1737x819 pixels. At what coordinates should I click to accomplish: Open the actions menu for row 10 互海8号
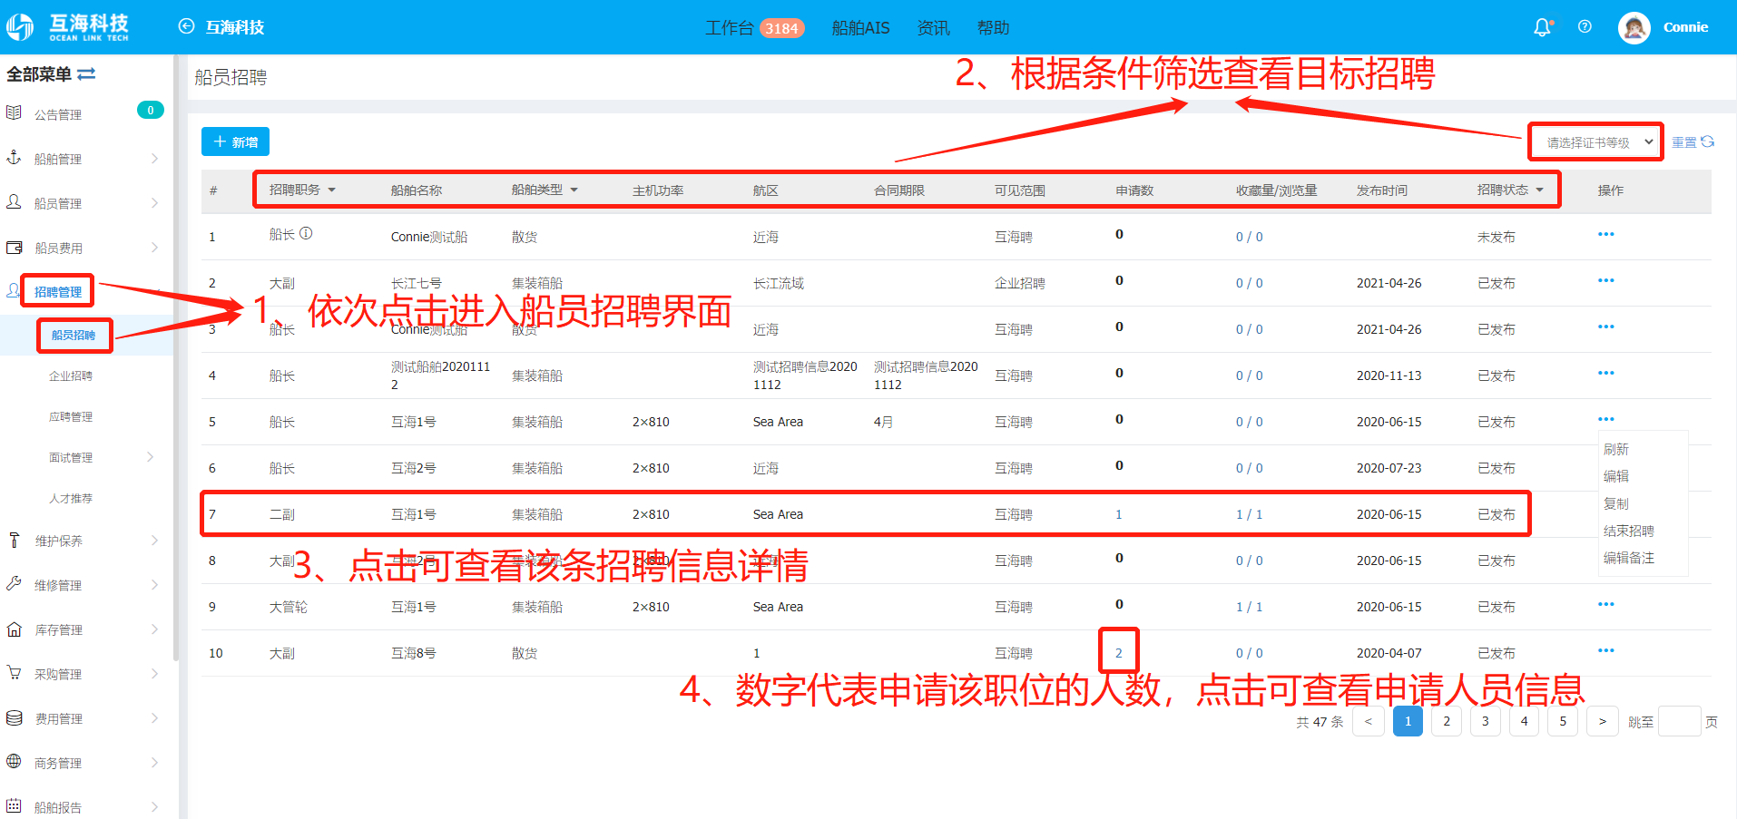click(x=1605, y=650)
